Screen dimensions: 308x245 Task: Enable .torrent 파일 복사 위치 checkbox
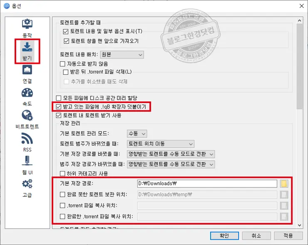pos(62,206)
